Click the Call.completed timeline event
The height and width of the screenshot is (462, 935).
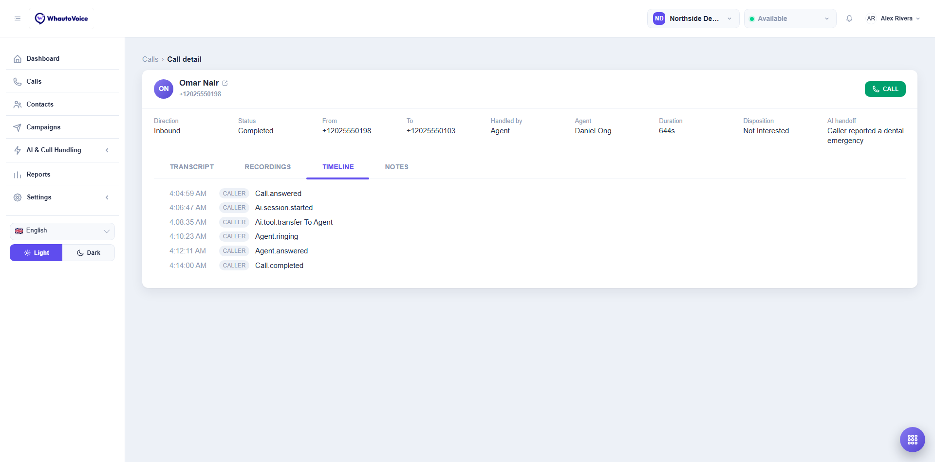pos(279,266)
